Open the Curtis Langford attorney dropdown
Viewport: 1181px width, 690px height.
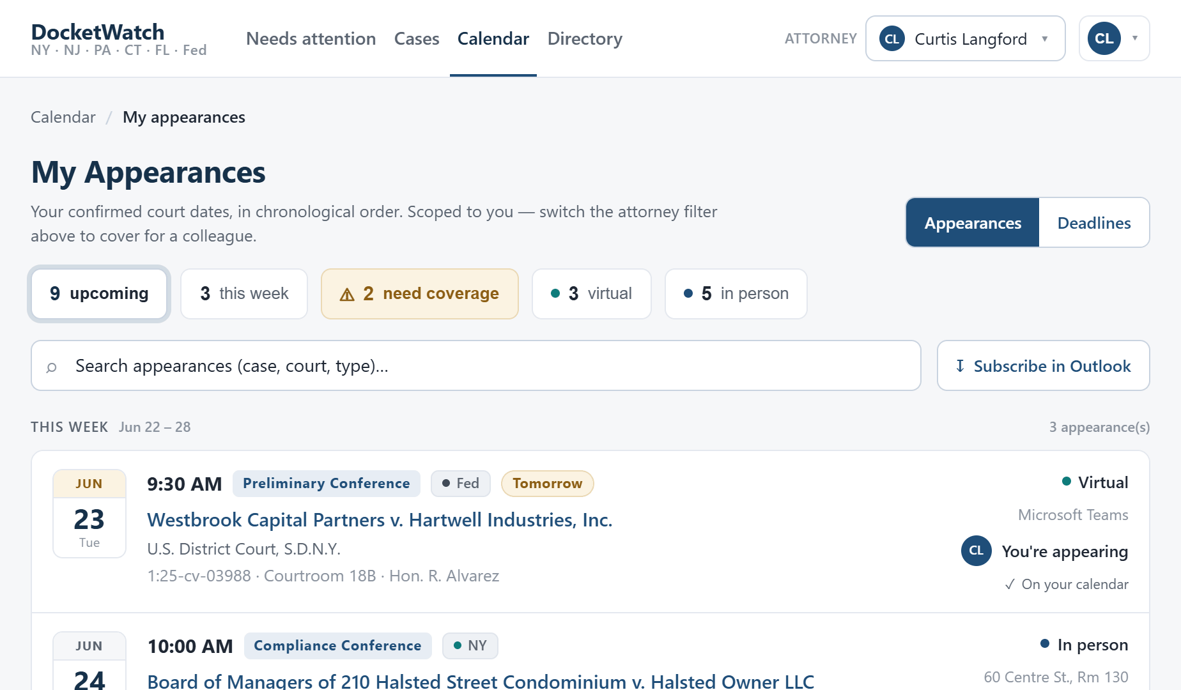point(965,38)
